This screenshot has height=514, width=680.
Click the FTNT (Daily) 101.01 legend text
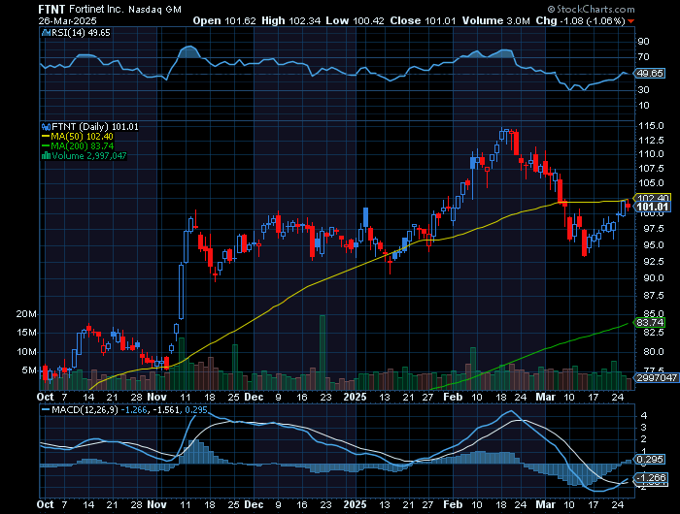click(x=95, y=127)
